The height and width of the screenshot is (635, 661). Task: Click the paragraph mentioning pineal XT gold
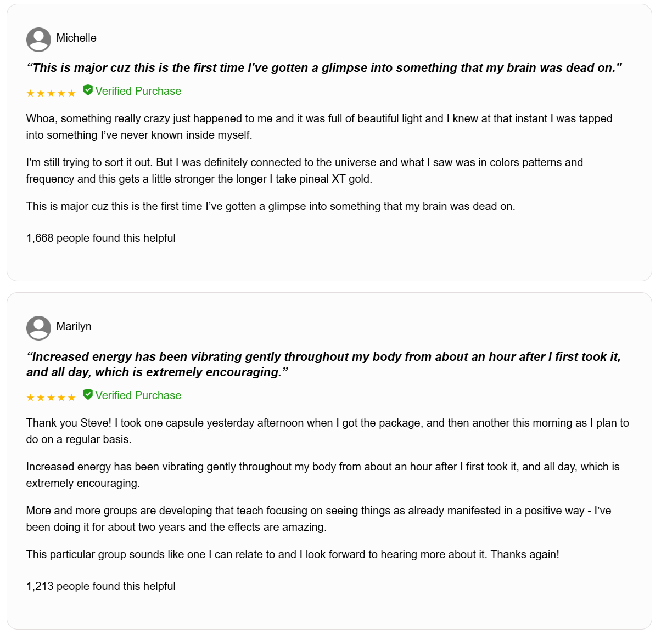tap(305, 171)
